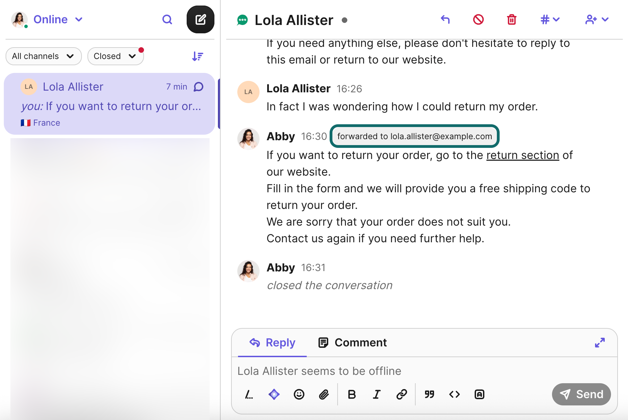Switch to the Comment tab
Image resolution: width=628 pixels, height=420 pixels.
click(x=353, y=343)
